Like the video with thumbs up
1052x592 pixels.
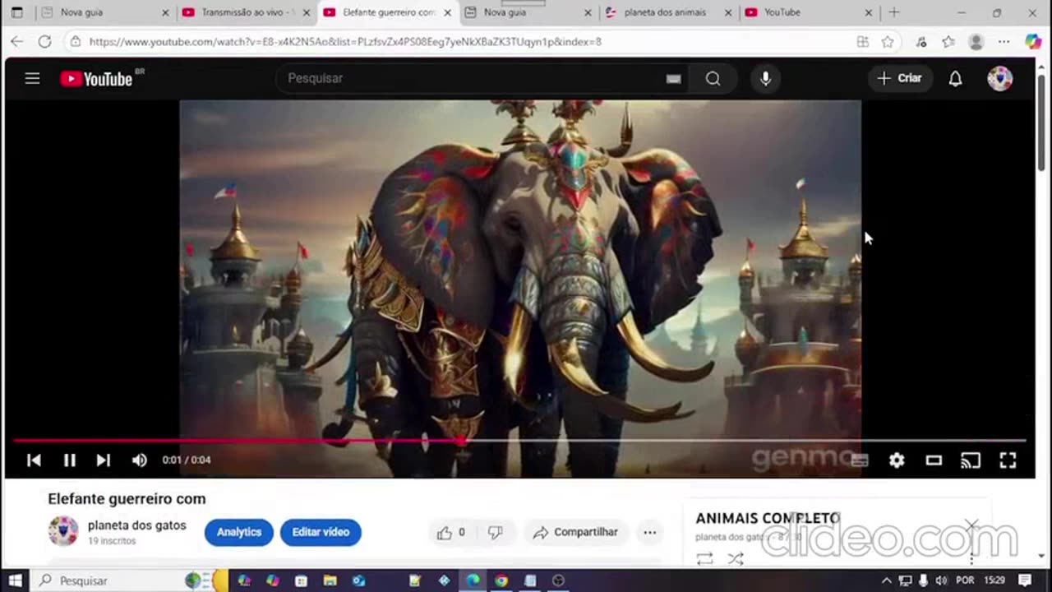point(451,533)
